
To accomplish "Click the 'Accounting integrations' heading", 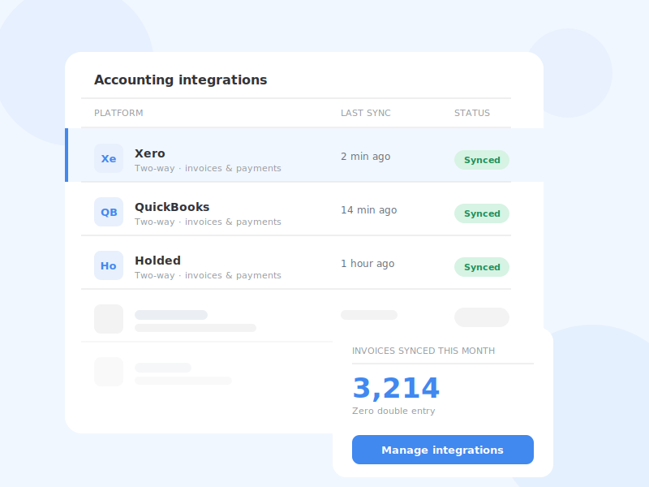I will point(180,80).
